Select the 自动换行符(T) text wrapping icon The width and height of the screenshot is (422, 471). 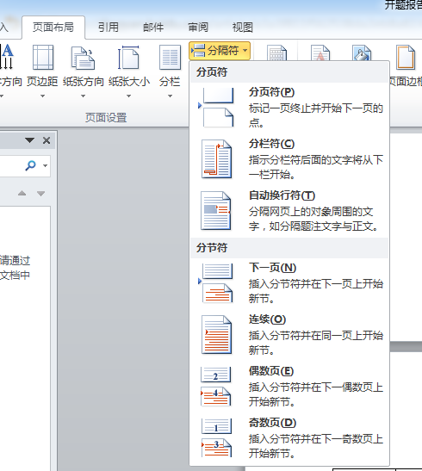coord(216,211)
